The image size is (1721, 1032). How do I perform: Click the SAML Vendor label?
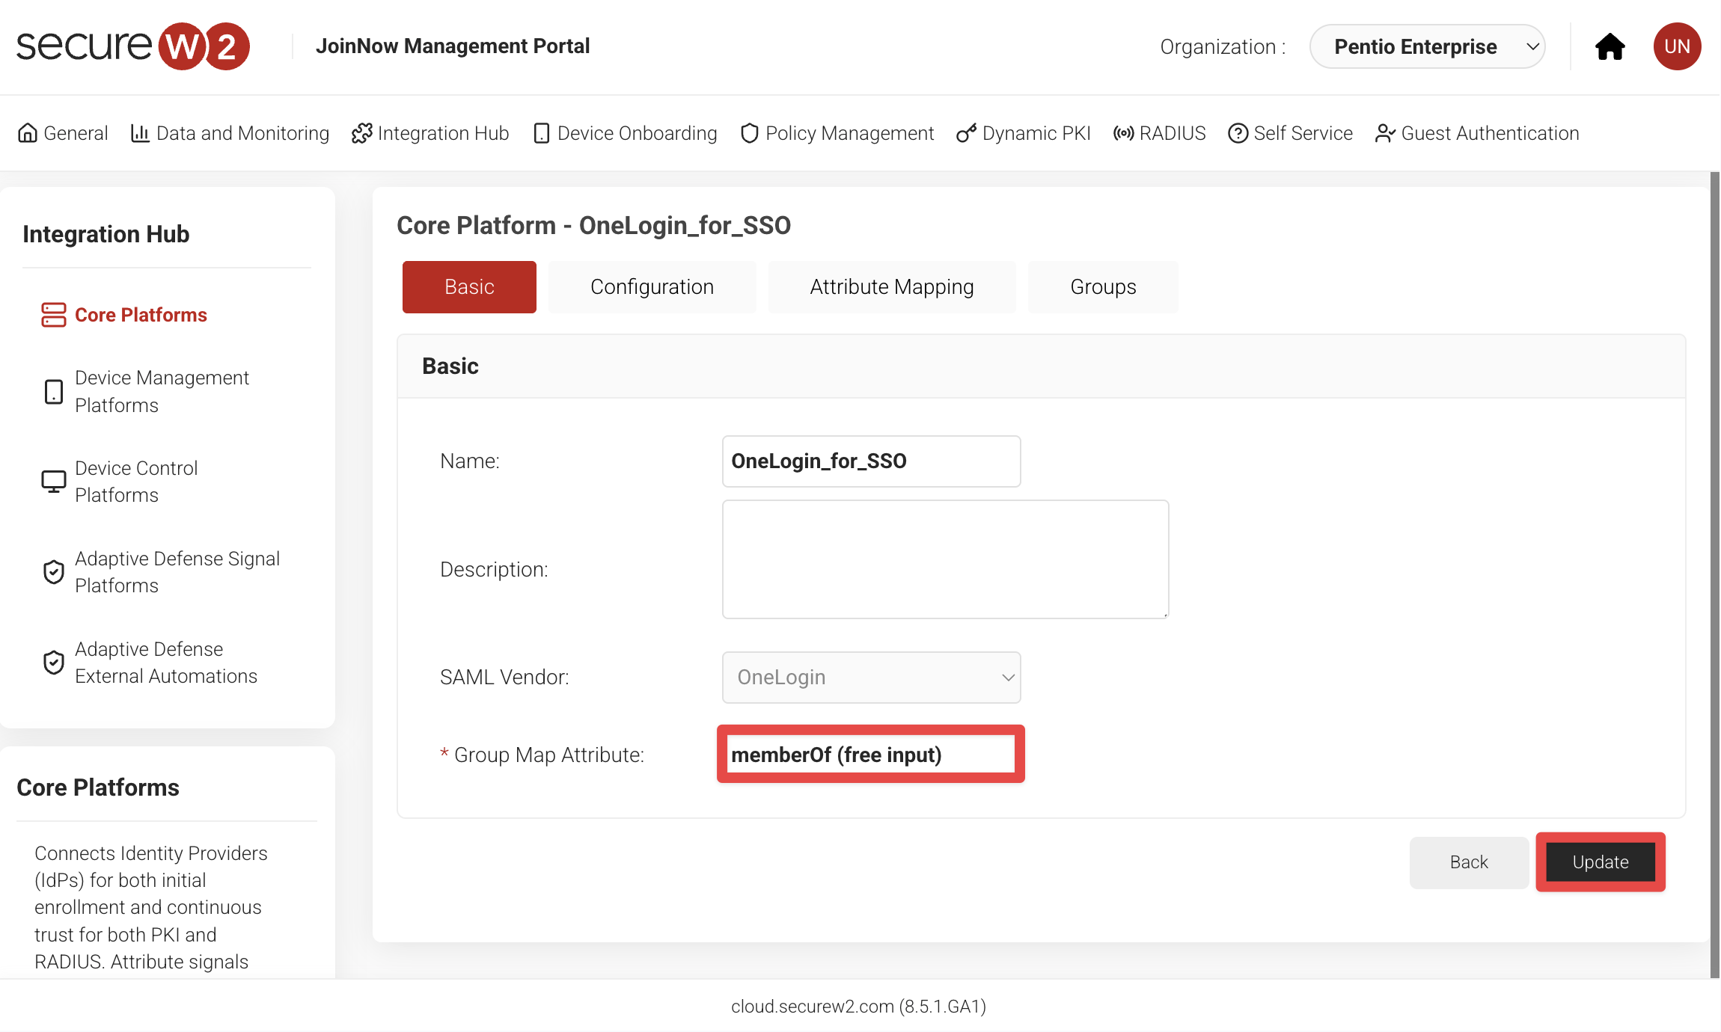[x=504, y=678]
